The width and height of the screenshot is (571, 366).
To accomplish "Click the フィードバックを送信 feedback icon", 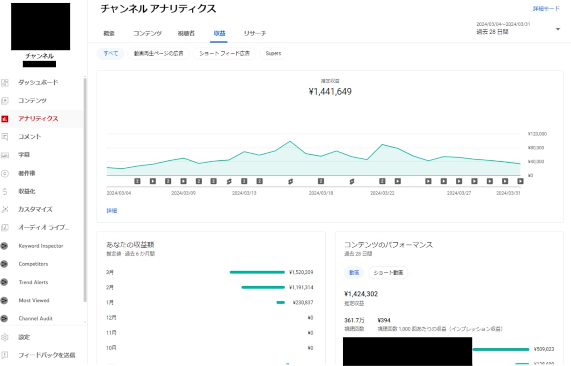I will point(5,355).
